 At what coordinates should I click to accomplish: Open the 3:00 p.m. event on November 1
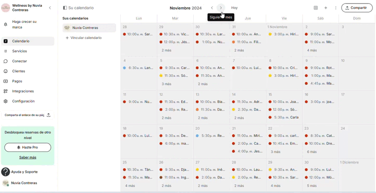pyautogui.click(x=284, y=34)
